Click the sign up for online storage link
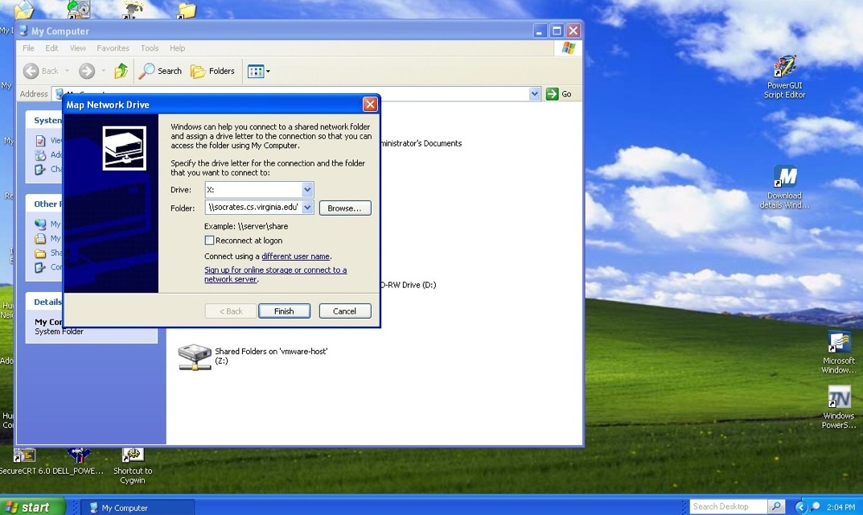 pyautogui.click(x=275, y=270)
